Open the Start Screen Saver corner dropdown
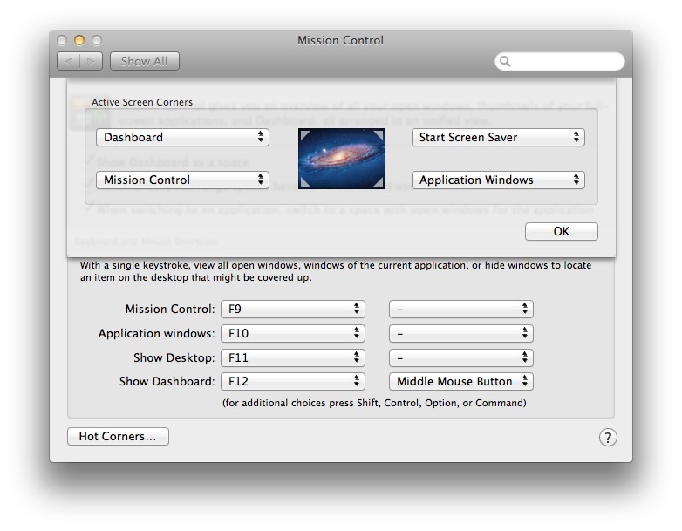This screenshot has height=531, width=682. [498, 137]
